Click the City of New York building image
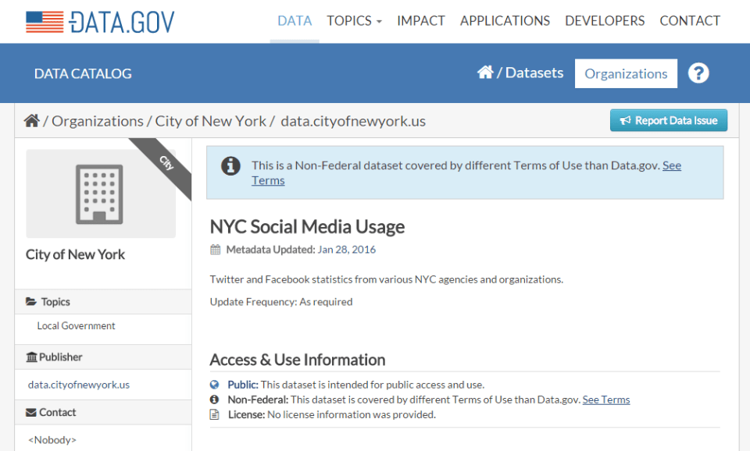This screenshot has height=451, width=750. pos(100,194)
